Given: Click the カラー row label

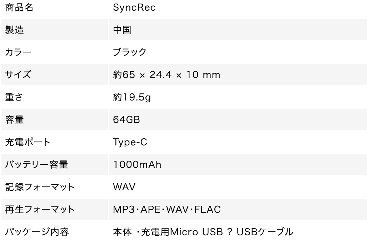Looking at the screenshot, I should click(x=18, y=52).
